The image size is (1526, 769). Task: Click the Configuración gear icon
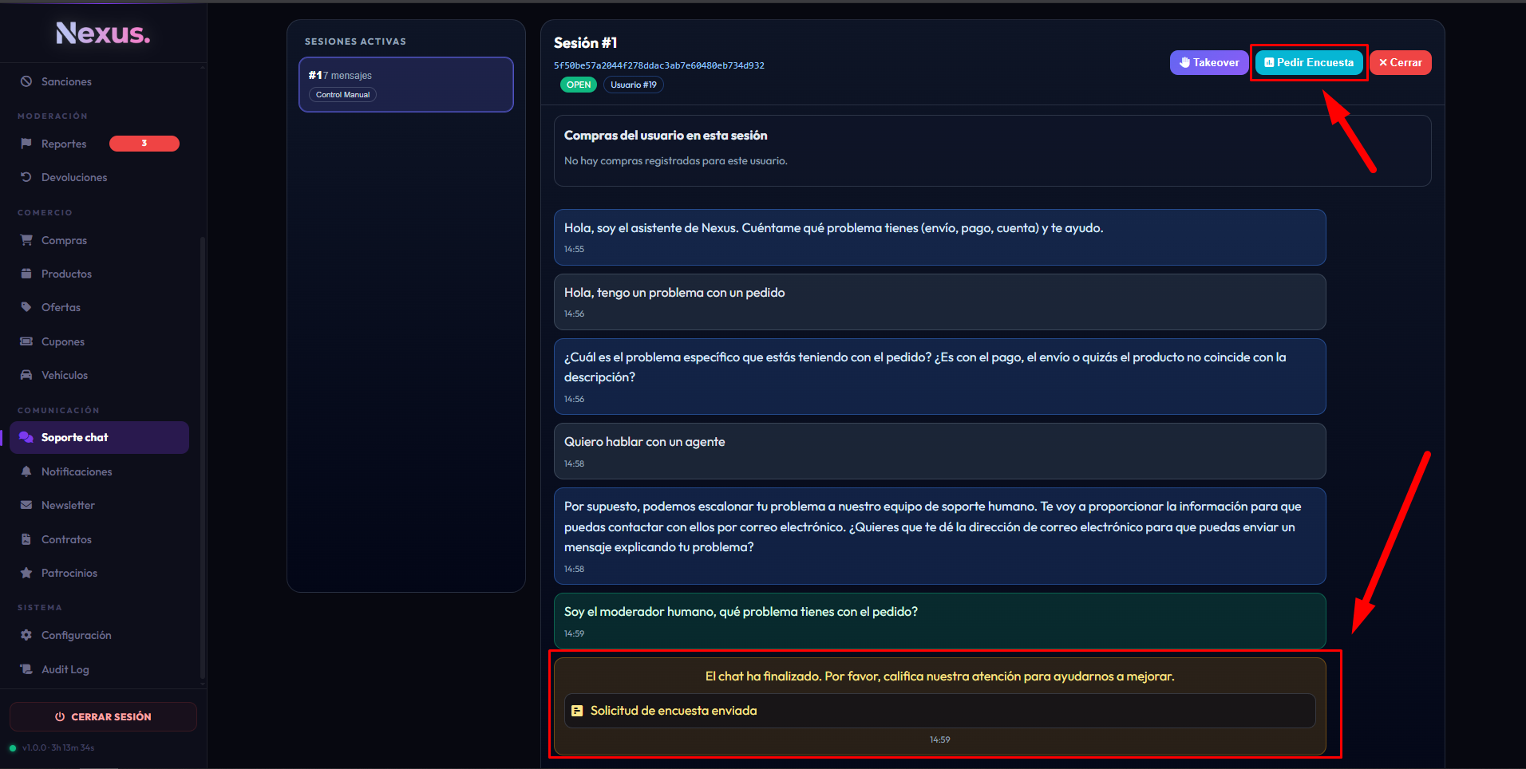pyautogui.click(x=26, y=635)
